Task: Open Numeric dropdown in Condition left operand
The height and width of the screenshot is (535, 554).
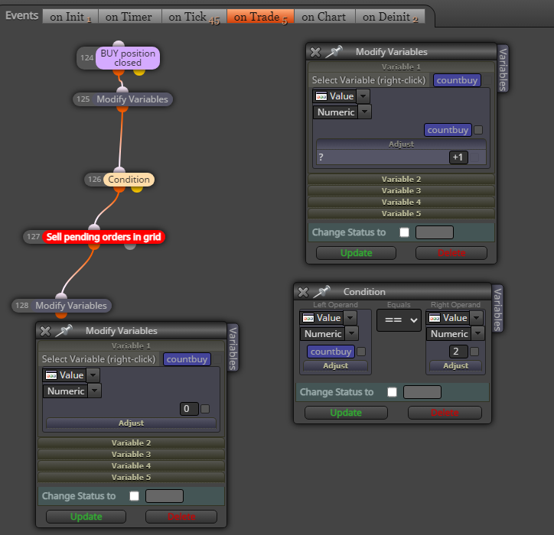Action: click(351, 333)
